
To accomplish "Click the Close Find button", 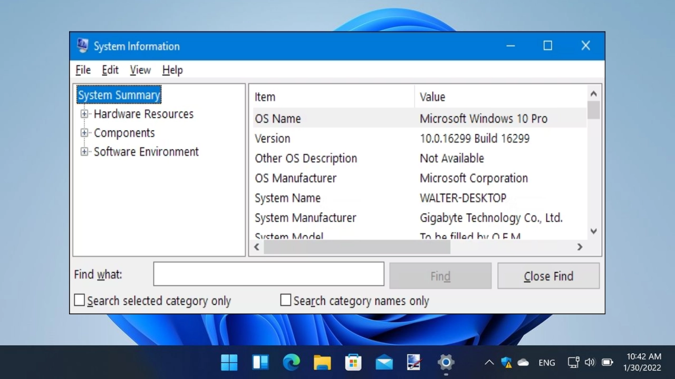I will 548,276.
